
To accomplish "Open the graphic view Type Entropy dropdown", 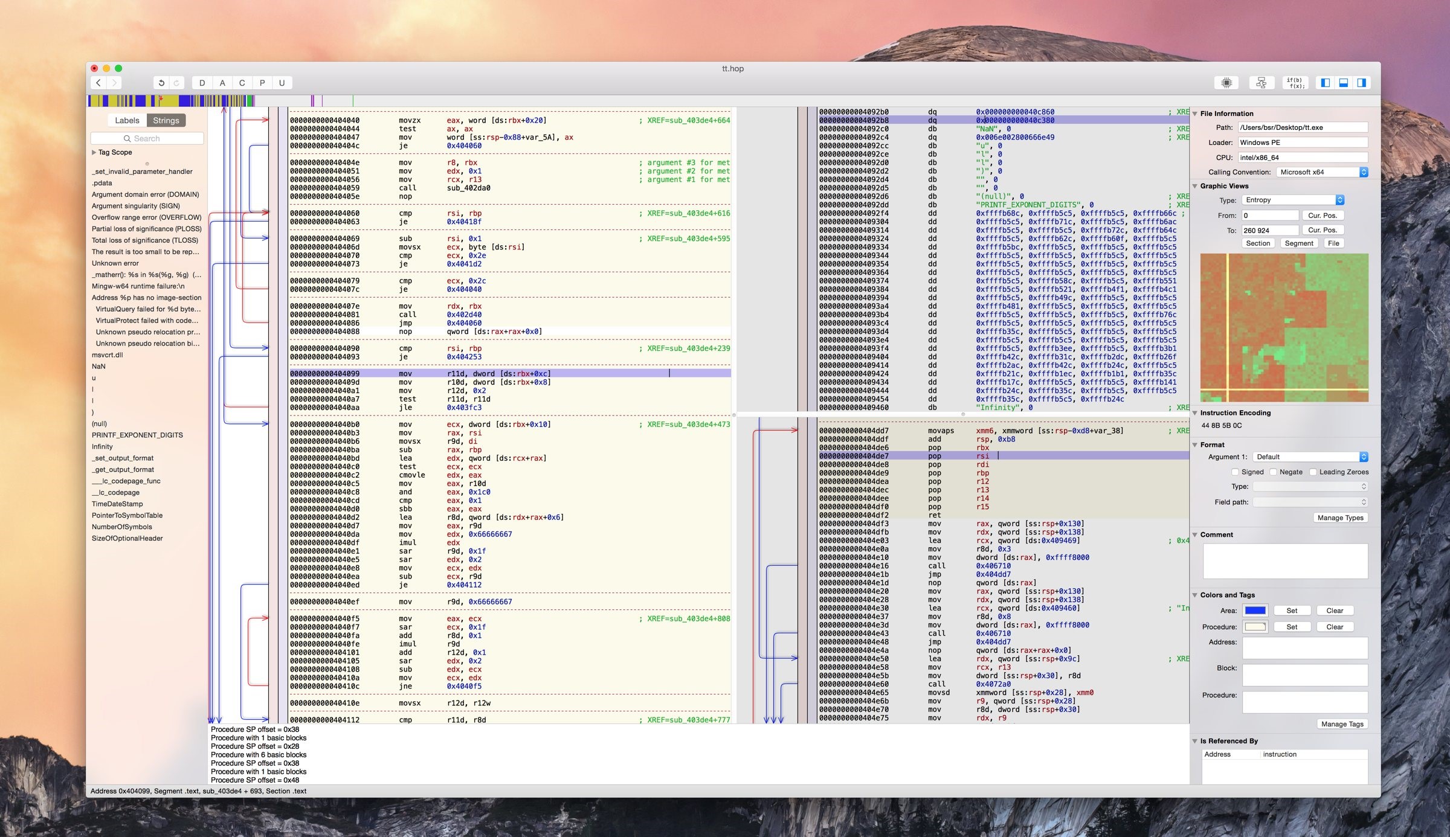I will tap(1293, 200).
